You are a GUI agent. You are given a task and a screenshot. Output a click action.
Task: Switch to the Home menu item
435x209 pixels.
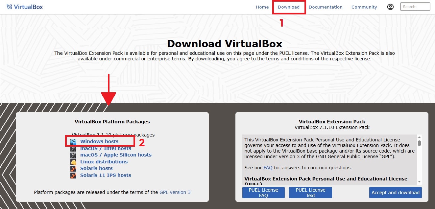pos(262,7)
